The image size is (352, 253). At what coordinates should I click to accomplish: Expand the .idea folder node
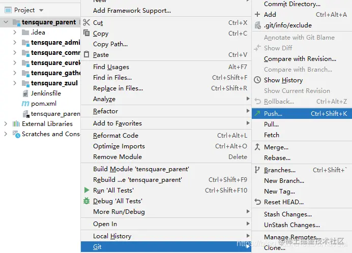tap(15, 33)
